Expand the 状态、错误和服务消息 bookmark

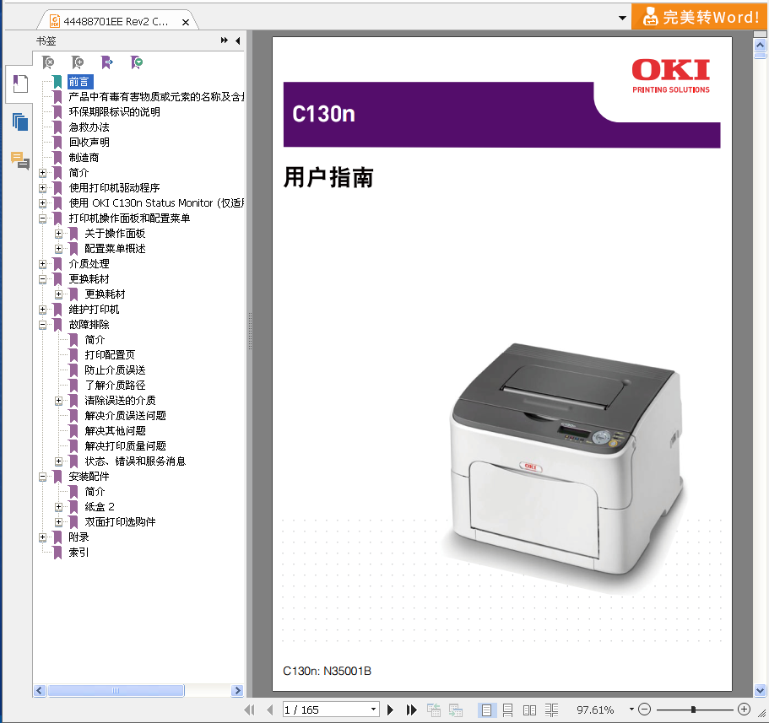[58, 461]
